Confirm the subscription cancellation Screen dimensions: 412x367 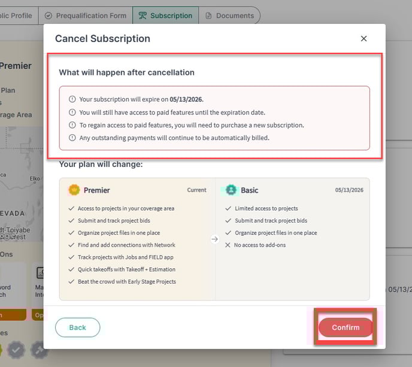[x=346, y=327]
